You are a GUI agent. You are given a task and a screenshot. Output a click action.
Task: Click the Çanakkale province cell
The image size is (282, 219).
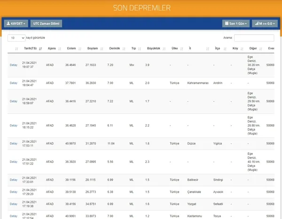194,192
